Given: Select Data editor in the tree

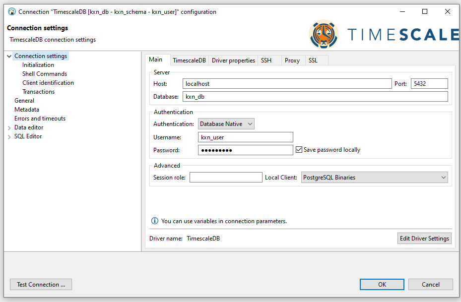Looking at the screenshot, I should 29,127.
